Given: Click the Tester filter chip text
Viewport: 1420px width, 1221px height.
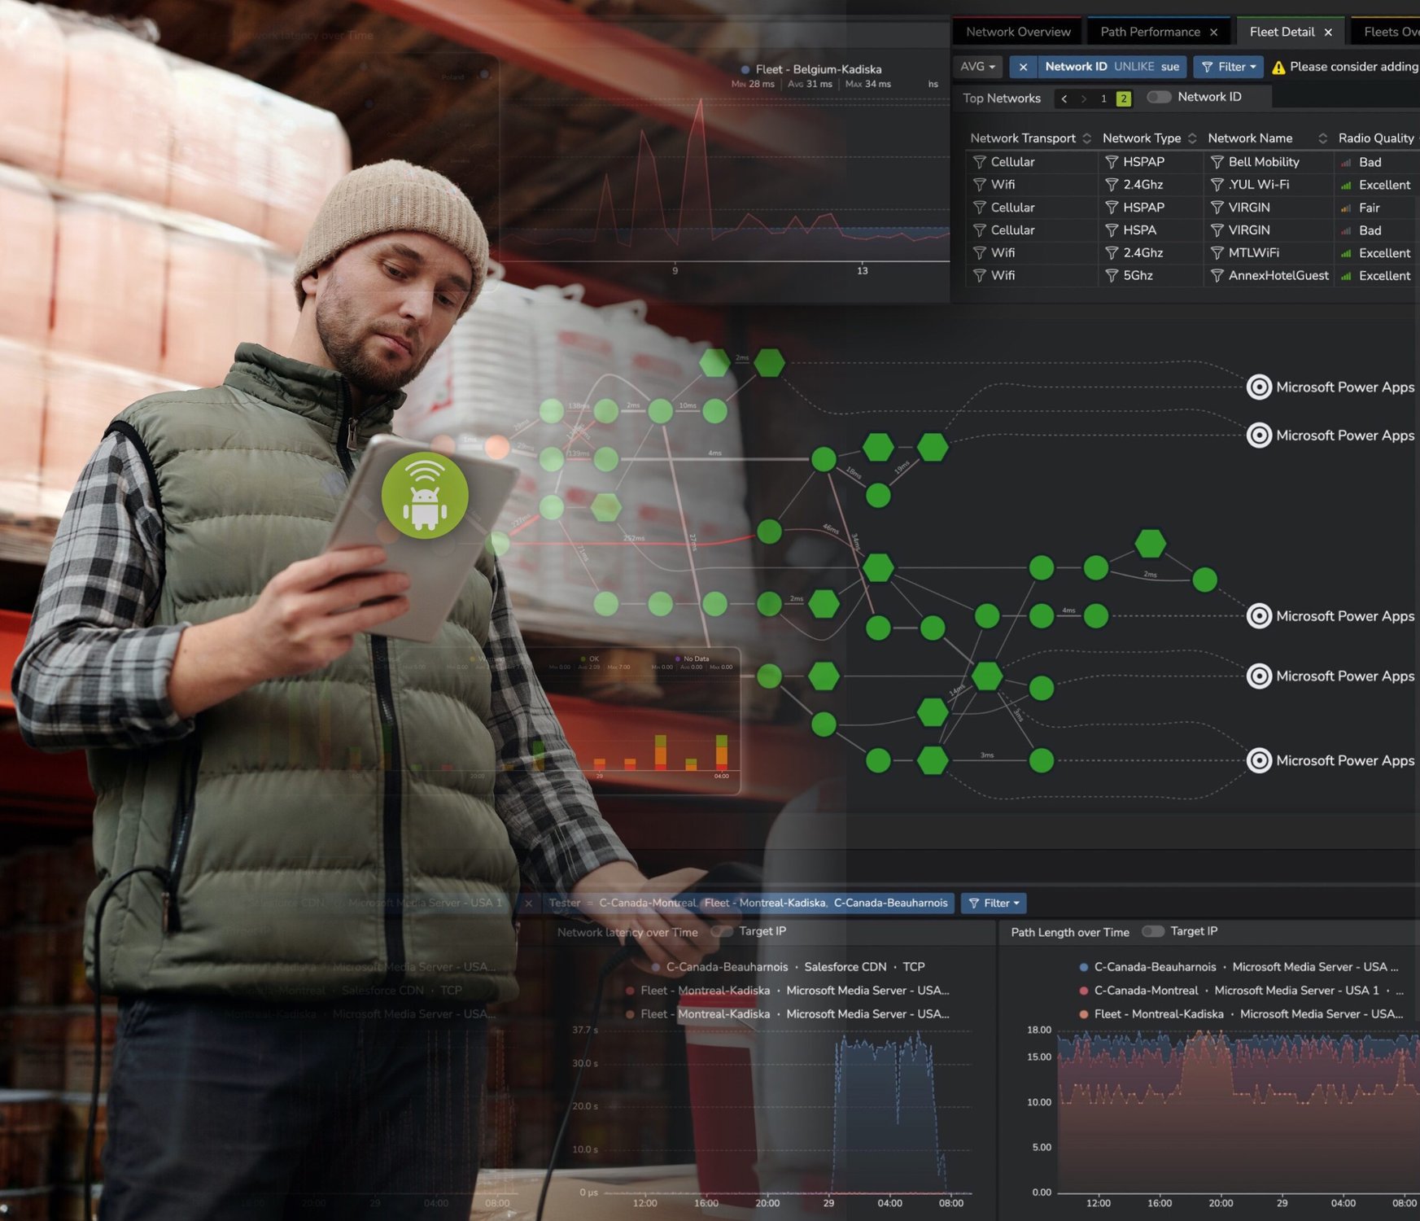Looking at the screenshot, I should [x=748, y=904].
